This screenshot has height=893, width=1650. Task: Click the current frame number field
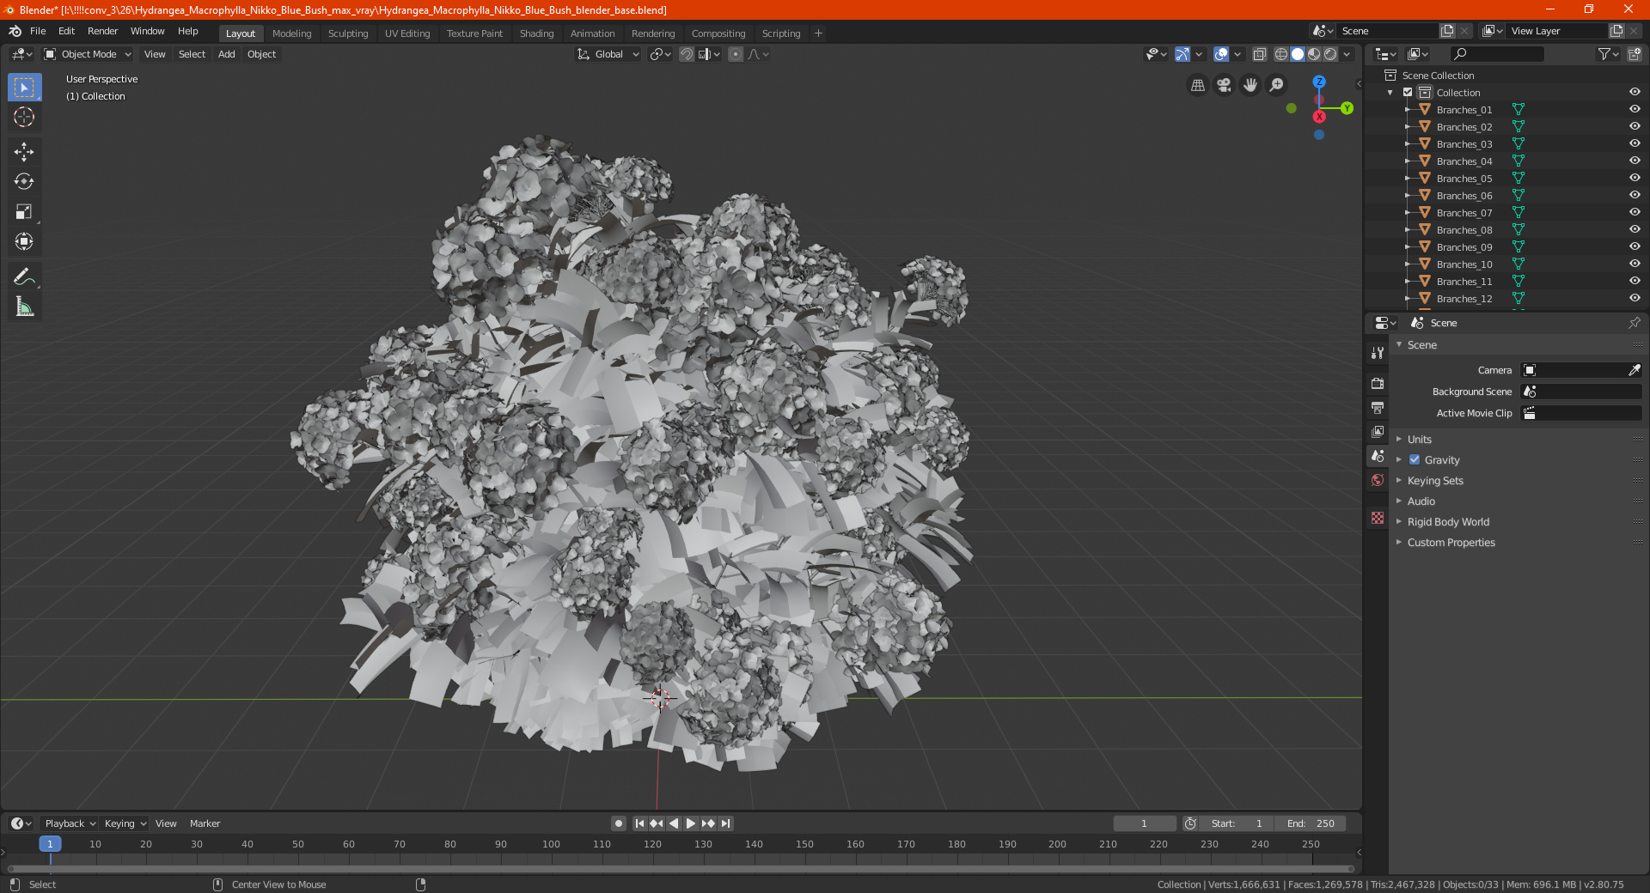pos(1145,823)
